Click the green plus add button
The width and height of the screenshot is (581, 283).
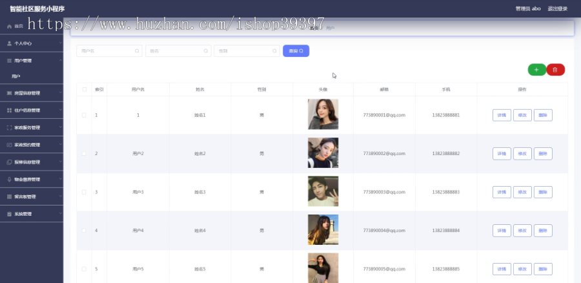pyautogui.click(x=536, y=70)
